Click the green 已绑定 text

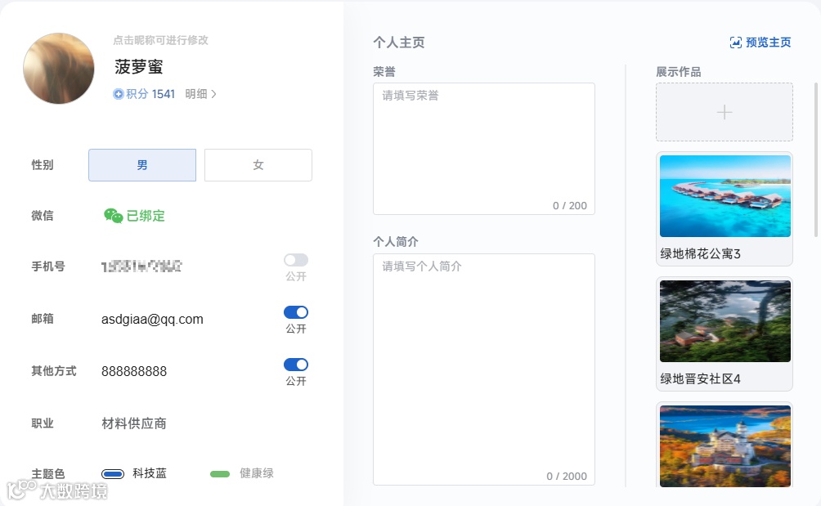146,215
